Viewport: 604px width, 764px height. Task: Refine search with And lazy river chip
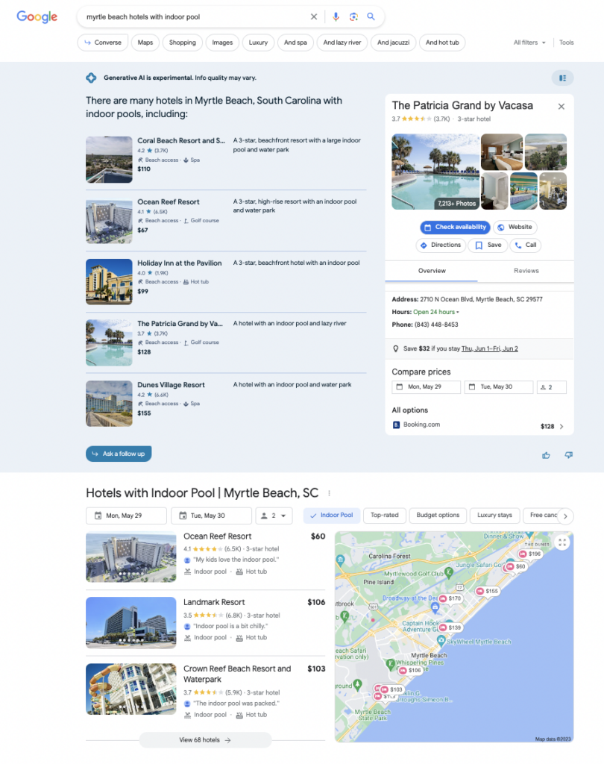click(x=342, y=43)
